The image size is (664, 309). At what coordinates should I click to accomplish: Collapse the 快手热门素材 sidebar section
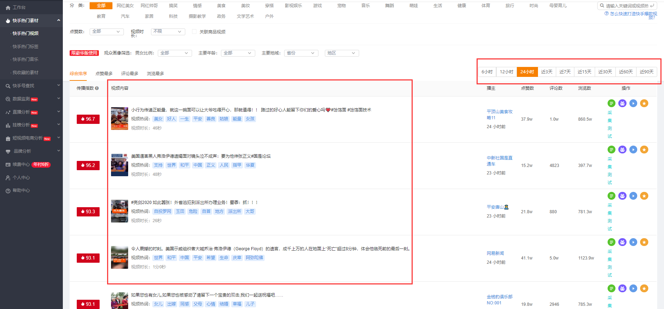(59, 20)
